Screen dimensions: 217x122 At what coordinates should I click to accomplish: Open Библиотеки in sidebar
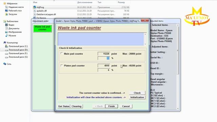coord(13,21)
